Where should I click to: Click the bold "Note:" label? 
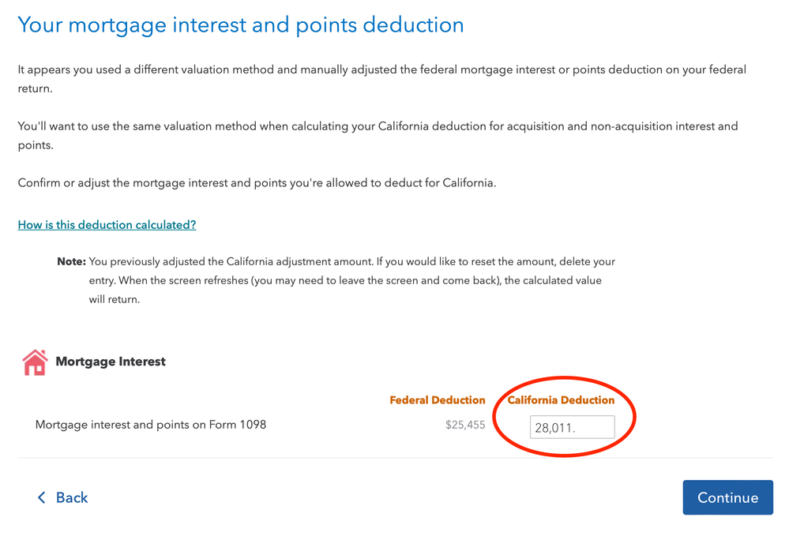[x=71, y=261]
